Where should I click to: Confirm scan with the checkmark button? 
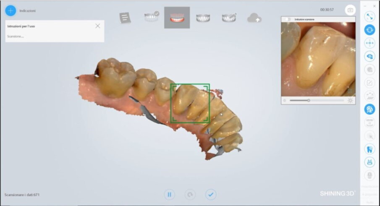click(x=211, y=194)
